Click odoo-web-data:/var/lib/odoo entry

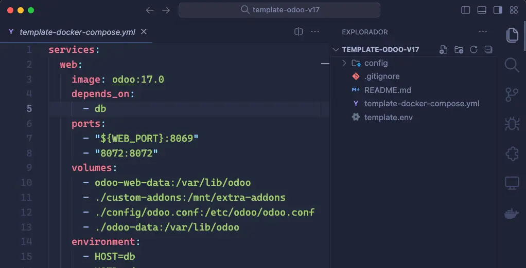(173, 183)
